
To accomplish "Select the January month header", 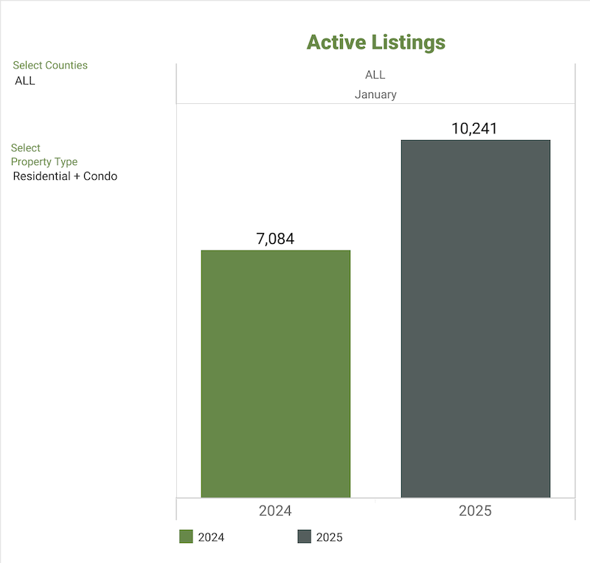I will click(375, 94).
